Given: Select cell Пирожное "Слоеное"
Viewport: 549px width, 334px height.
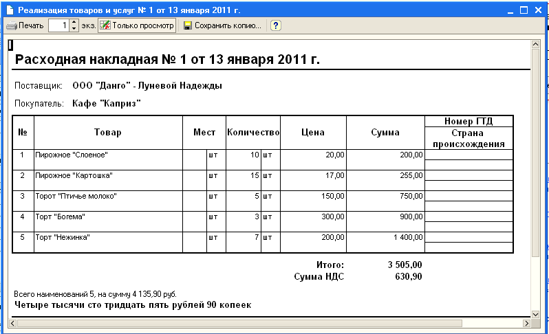Looking at the screenshot, I should click(x=108, y=160).
